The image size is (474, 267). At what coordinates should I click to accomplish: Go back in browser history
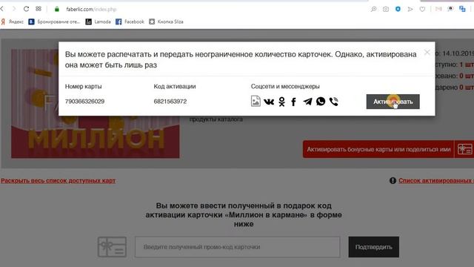2,9
